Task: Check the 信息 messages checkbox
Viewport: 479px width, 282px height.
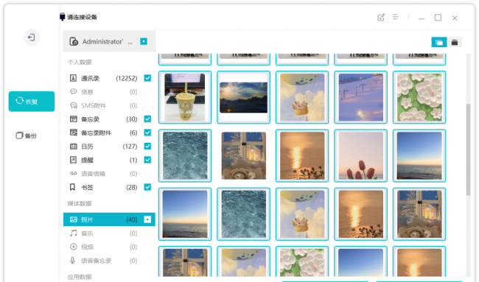Action: [x=147, y=91]
